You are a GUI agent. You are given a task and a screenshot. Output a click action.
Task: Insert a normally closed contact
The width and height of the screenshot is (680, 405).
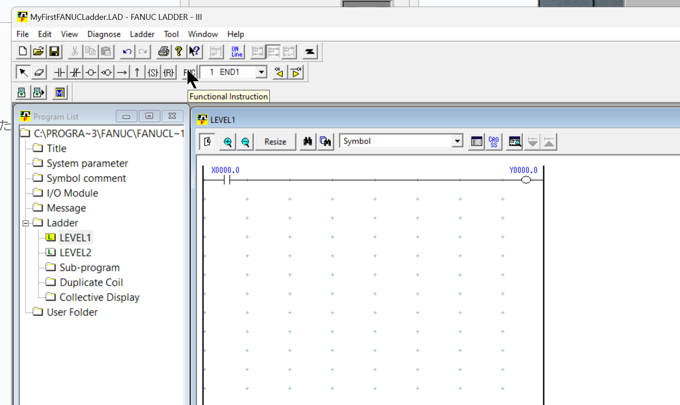pos(75,72)
